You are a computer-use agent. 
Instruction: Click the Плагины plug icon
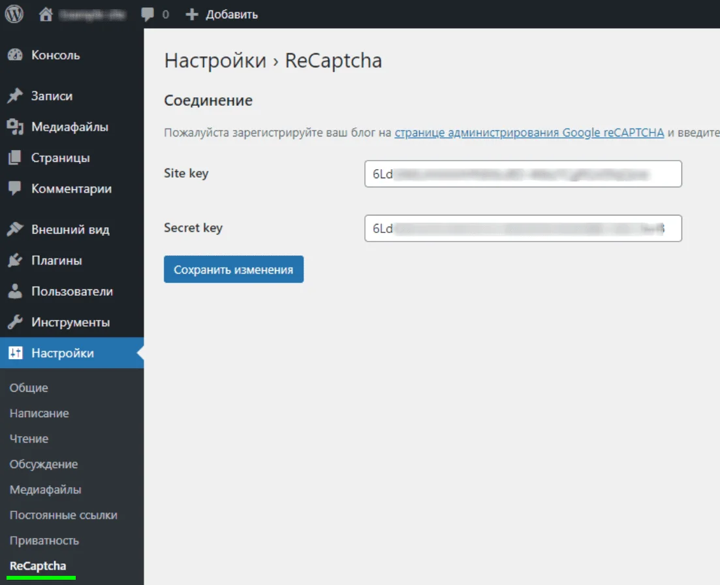15,261
